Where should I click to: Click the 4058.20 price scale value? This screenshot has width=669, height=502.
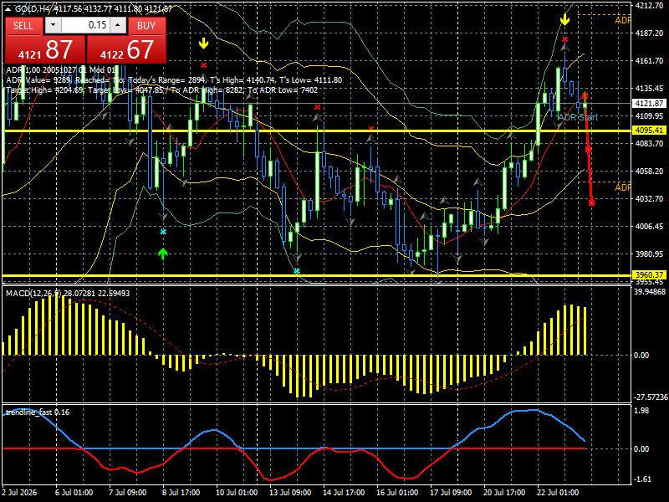pyautogui.click(x=649, y=171)
